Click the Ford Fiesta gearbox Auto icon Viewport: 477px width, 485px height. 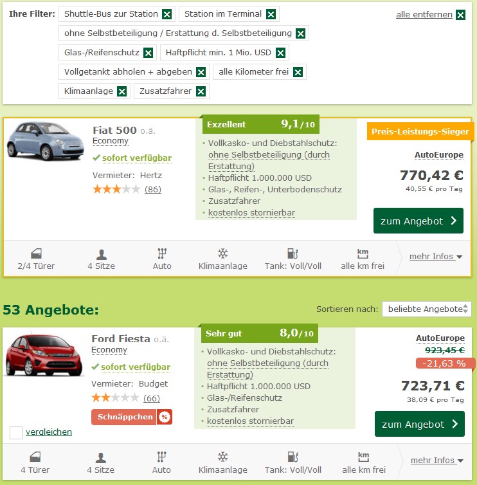161,457
